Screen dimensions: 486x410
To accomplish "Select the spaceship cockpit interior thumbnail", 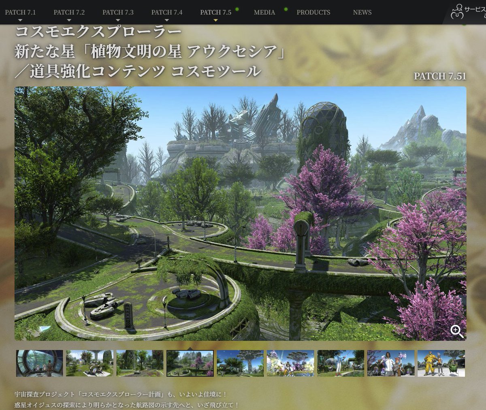I will (39, 363).
